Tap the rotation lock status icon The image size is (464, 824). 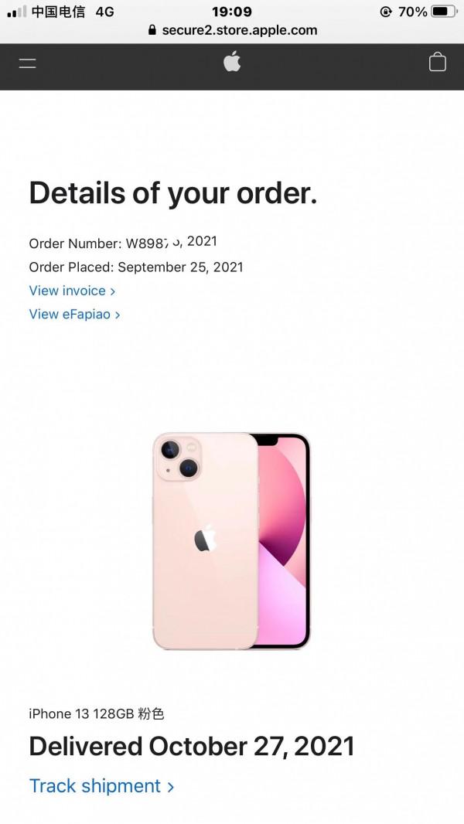click(x=386, y=12)
